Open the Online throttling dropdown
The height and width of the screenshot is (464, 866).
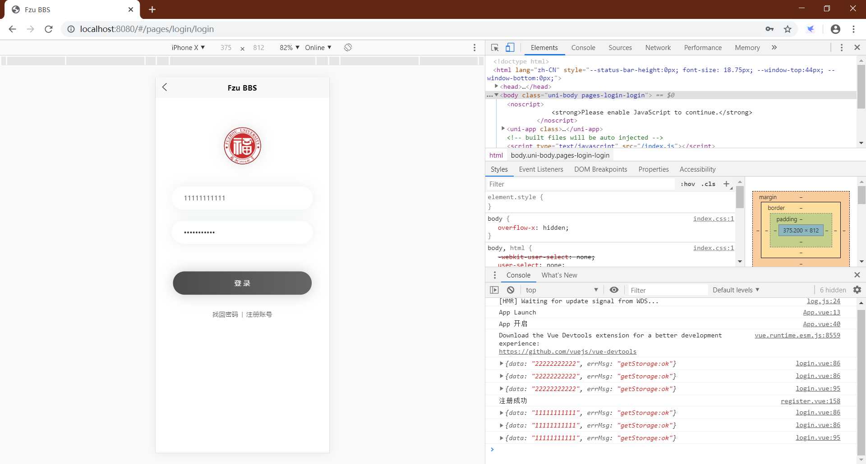(x=318, y=47)
